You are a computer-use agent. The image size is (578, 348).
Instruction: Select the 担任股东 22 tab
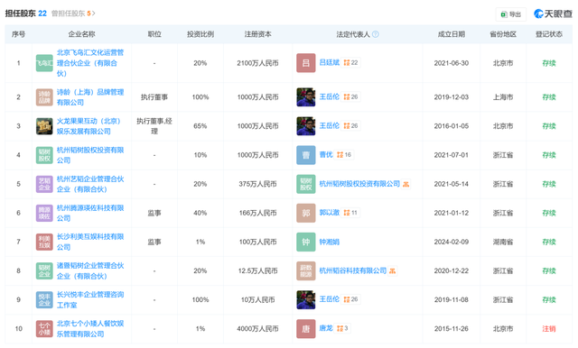26,14
